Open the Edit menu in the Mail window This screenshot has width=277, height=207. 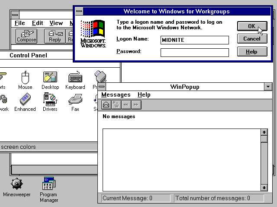click(38, 23)
